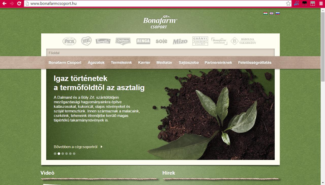Viewport: 325px width, 185px height.
Task: Open the HERZ brand logo
Action: [x=86, y=41]
